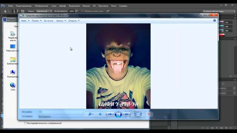Delete the photo with red X
237x133 pixels.
click(149, 114)
